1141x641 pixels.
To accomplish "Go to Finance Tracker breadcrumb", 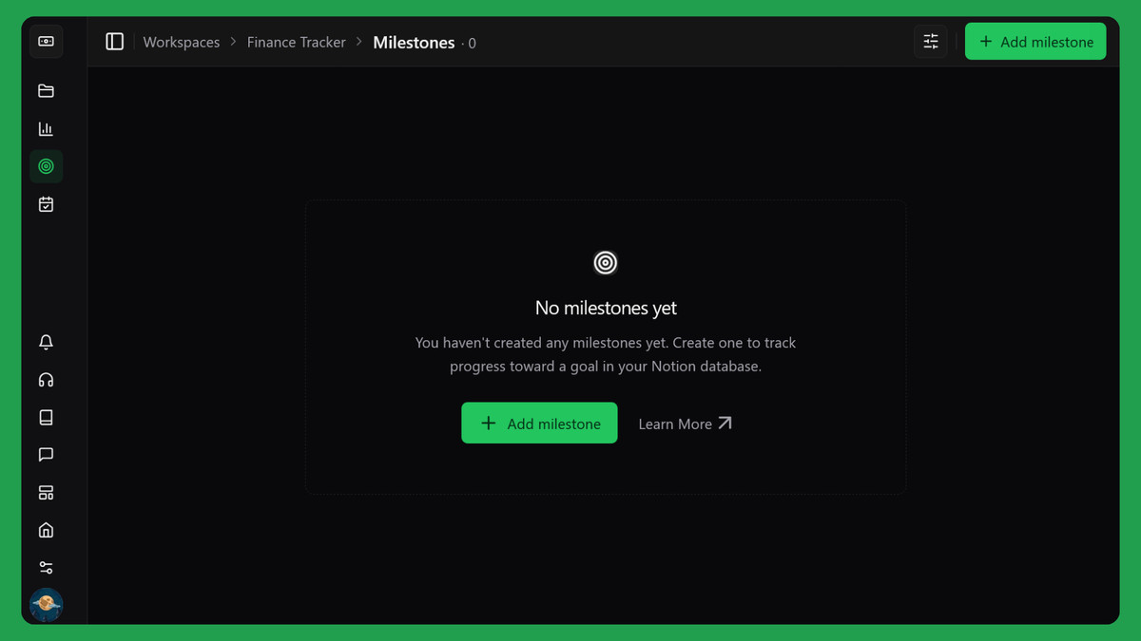I will pos(297,42).
